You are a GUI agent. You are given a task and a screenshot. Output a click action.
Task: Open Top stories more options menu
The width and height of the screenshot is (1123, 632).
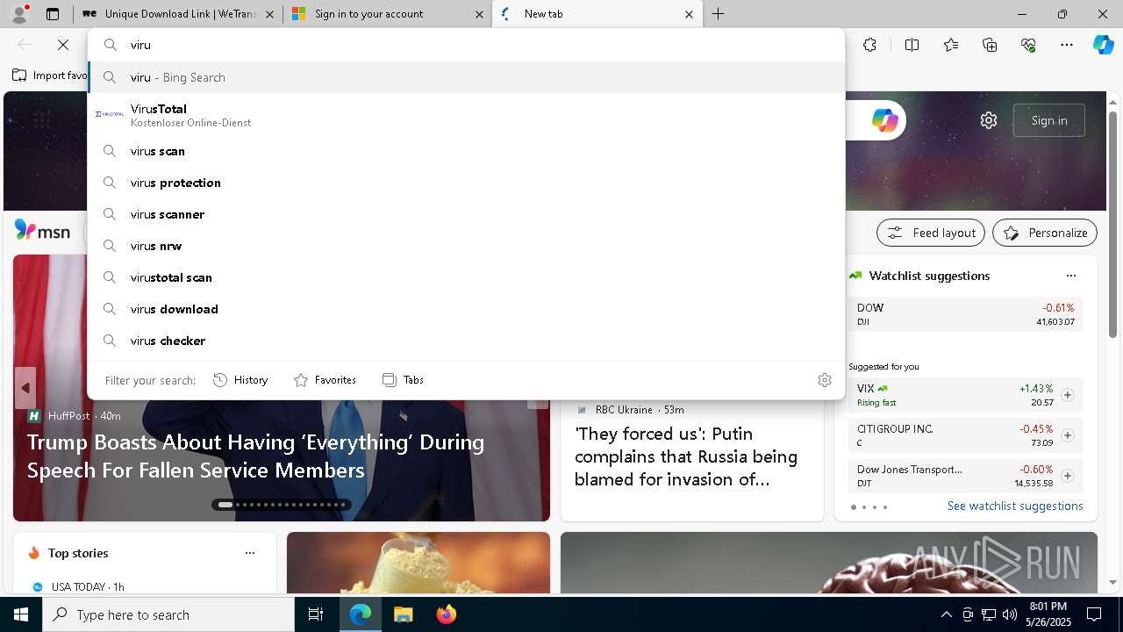tap(250, 553)
